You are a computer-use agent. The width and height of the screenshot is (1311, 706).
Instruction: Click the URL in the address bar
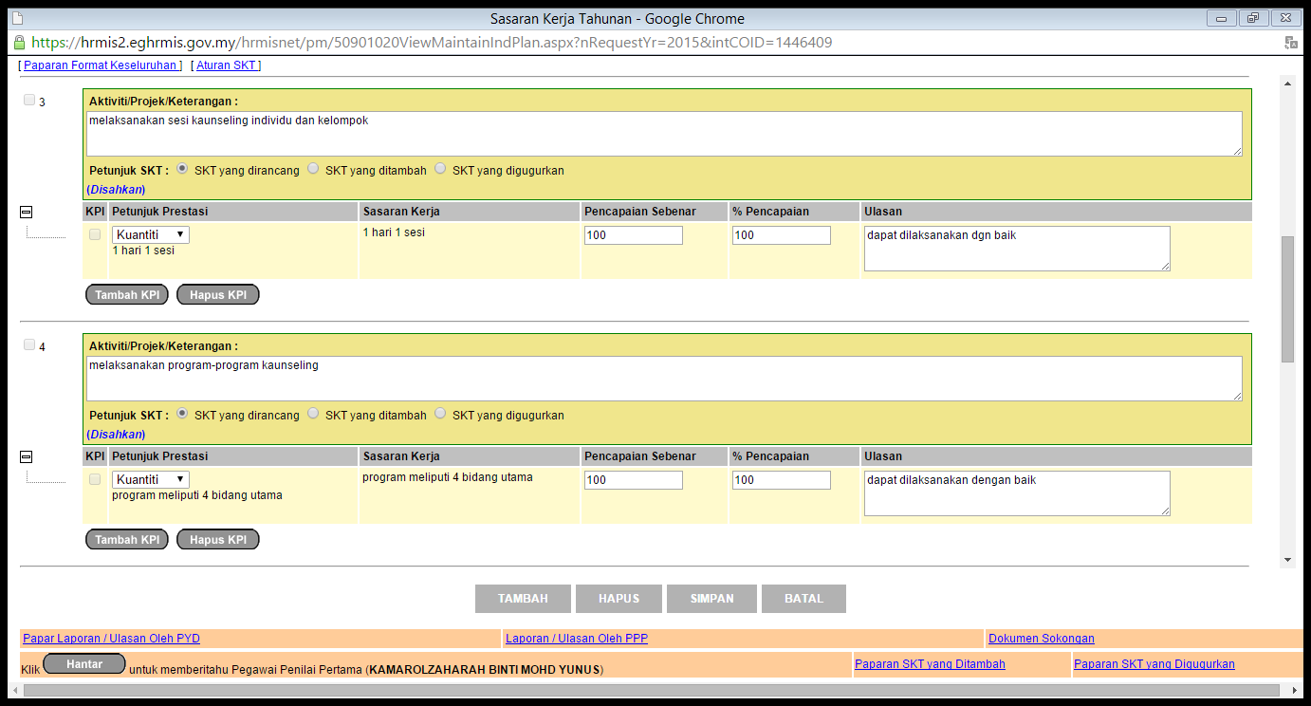pos(432,43)
